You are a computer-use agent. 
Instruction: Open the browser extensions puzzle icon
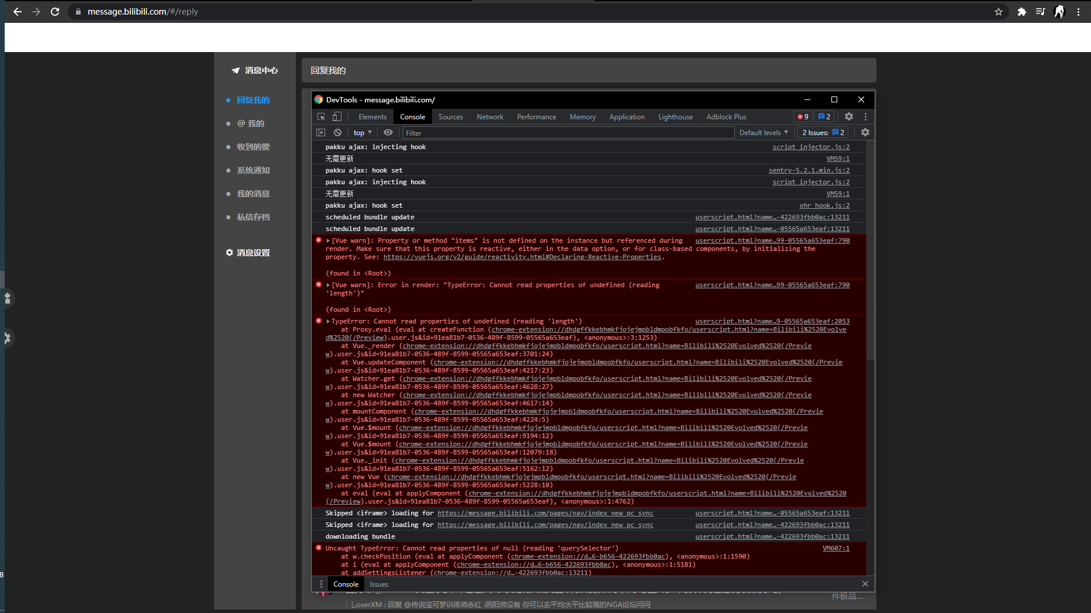pos(1022,12)
